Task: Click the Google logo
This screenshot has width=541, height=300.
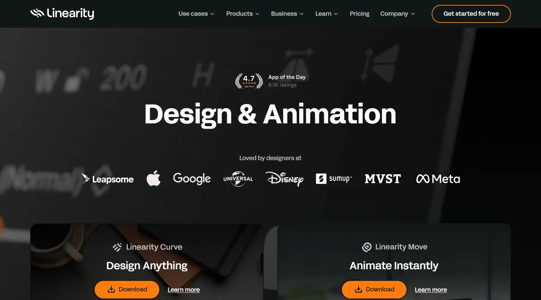Action: coord(192,179)
